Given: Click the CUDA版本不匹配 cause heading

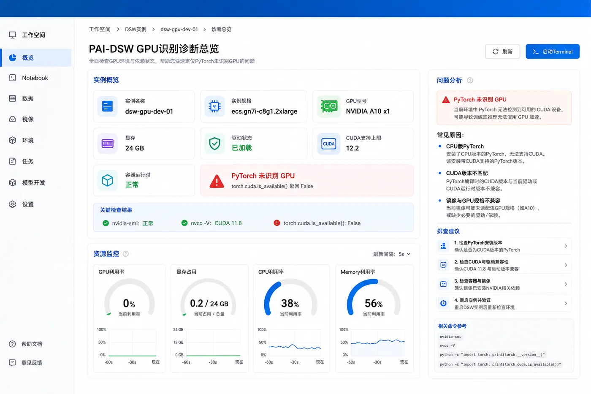Looking at the screenshot, I should click(467, 173).
